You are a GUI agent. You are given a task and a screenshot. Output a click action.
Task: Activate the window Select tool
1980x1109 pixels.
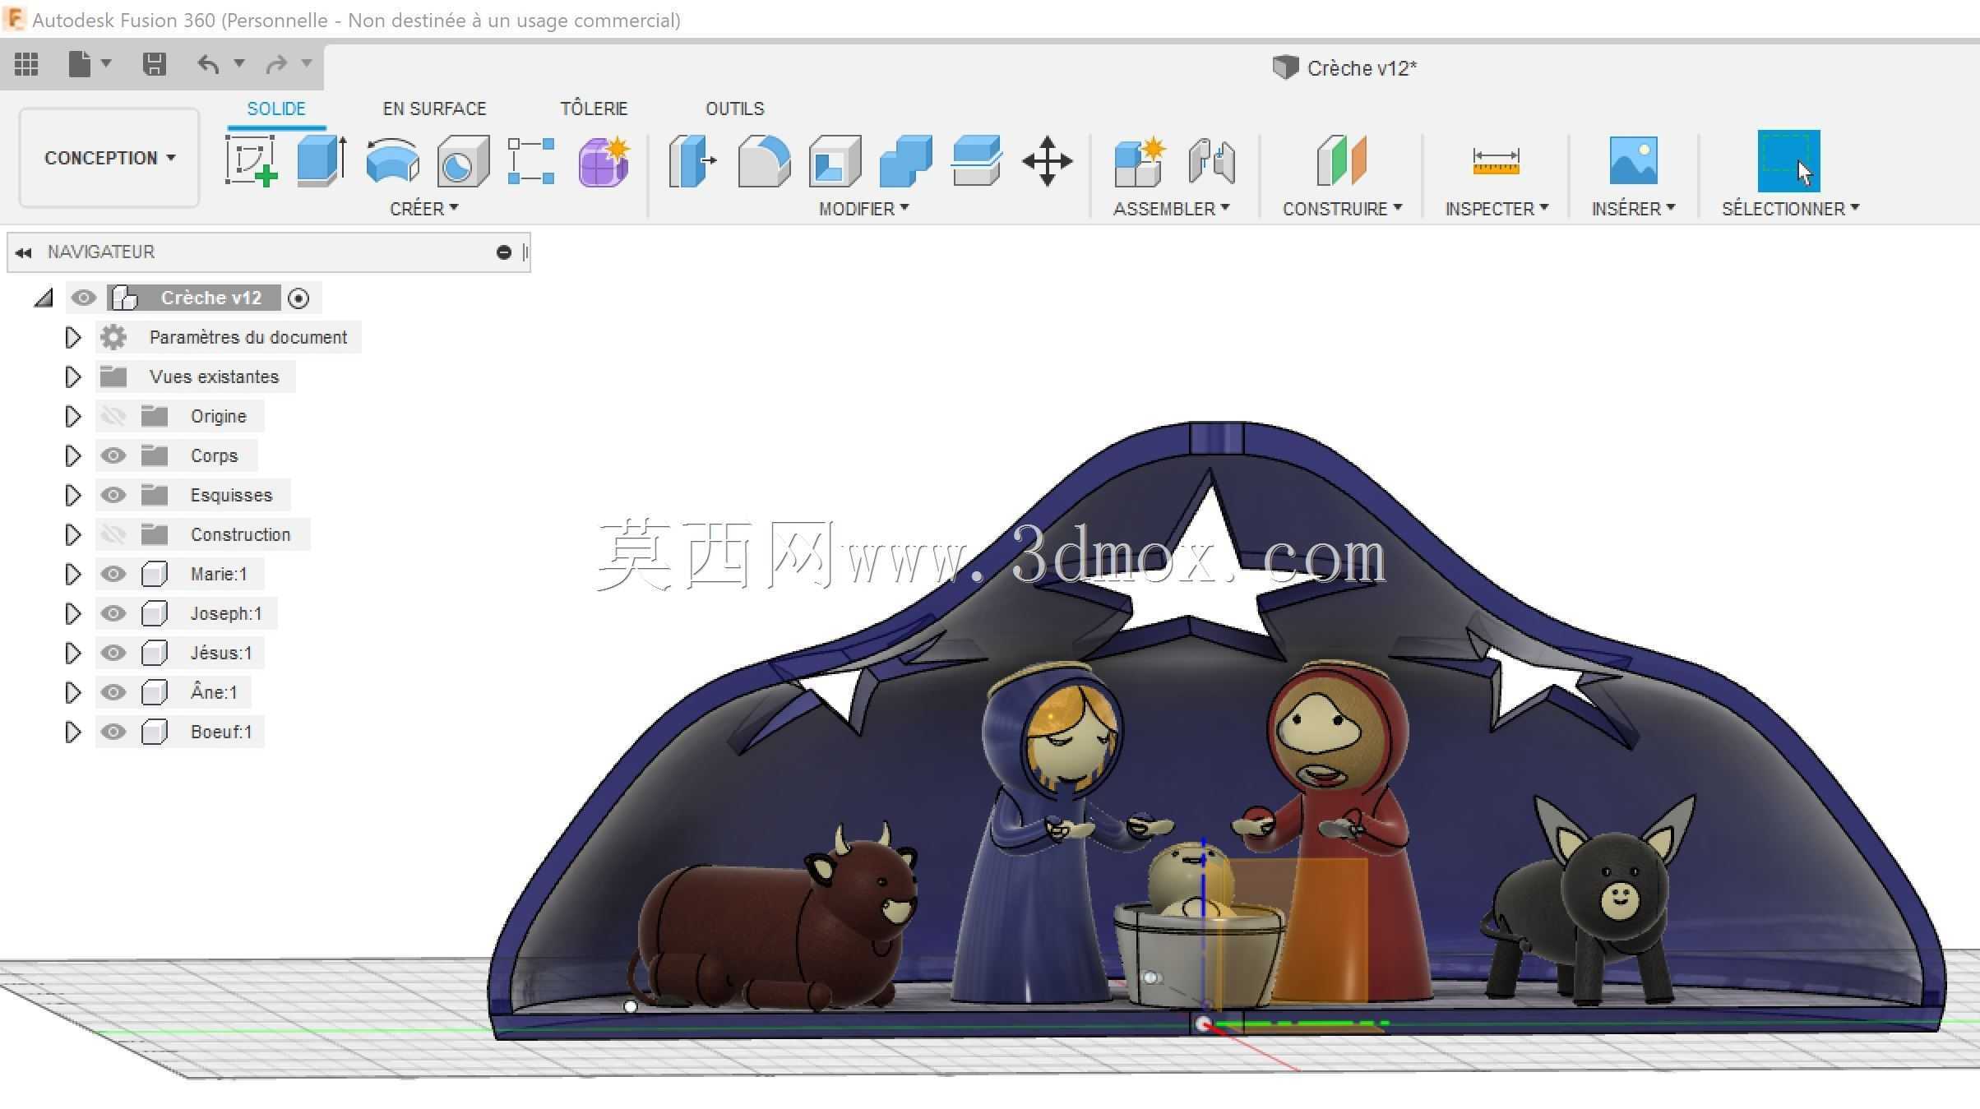point(1788,161)
